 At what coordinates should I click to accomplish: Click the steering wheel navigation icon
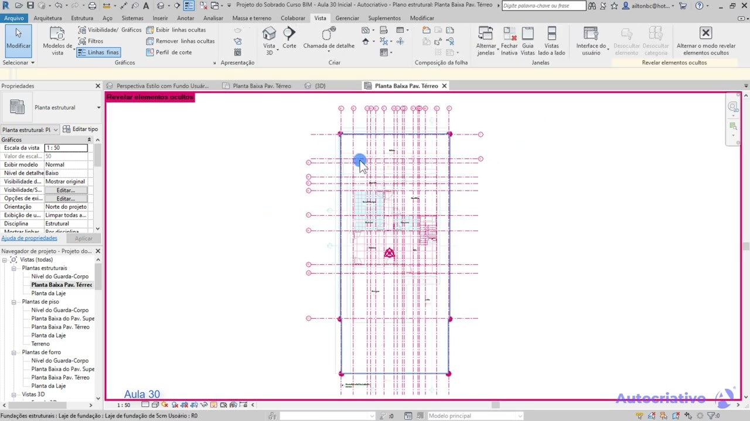733,106
